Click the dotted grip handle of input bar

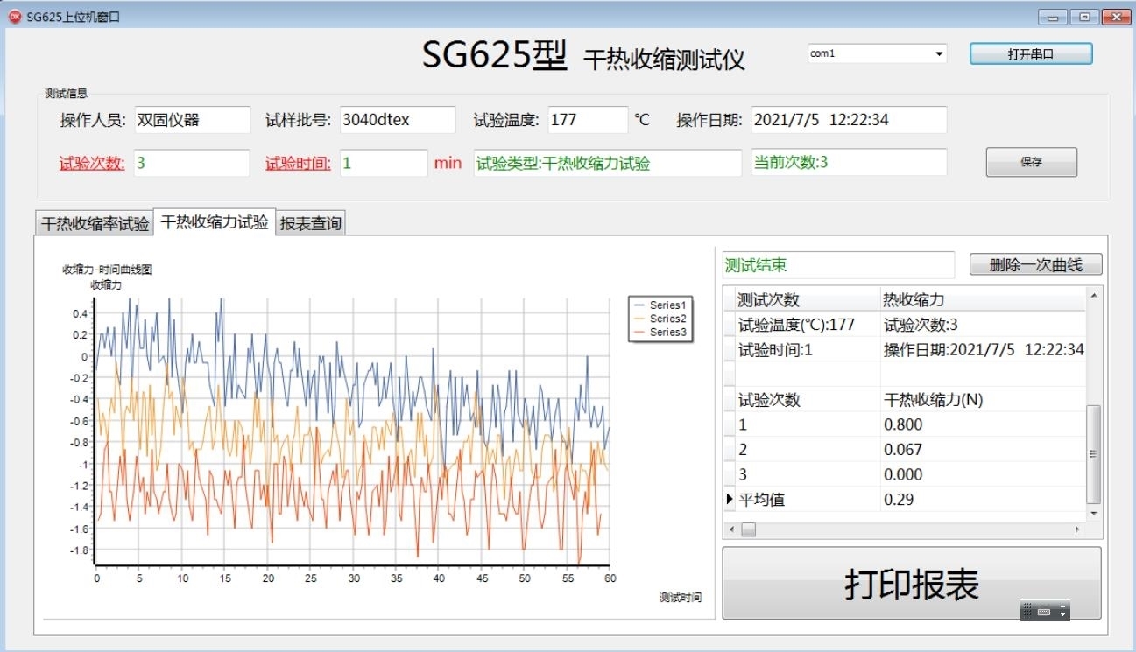[x=1027, y=612]
